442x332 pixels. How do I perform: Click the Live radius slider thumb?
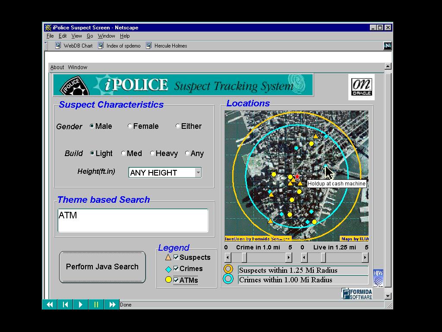point(323,258)
